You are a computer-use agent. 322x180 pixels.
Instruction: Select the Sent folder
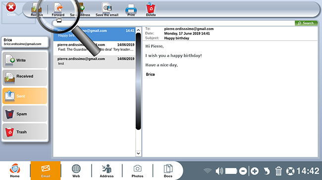[25, 96]
